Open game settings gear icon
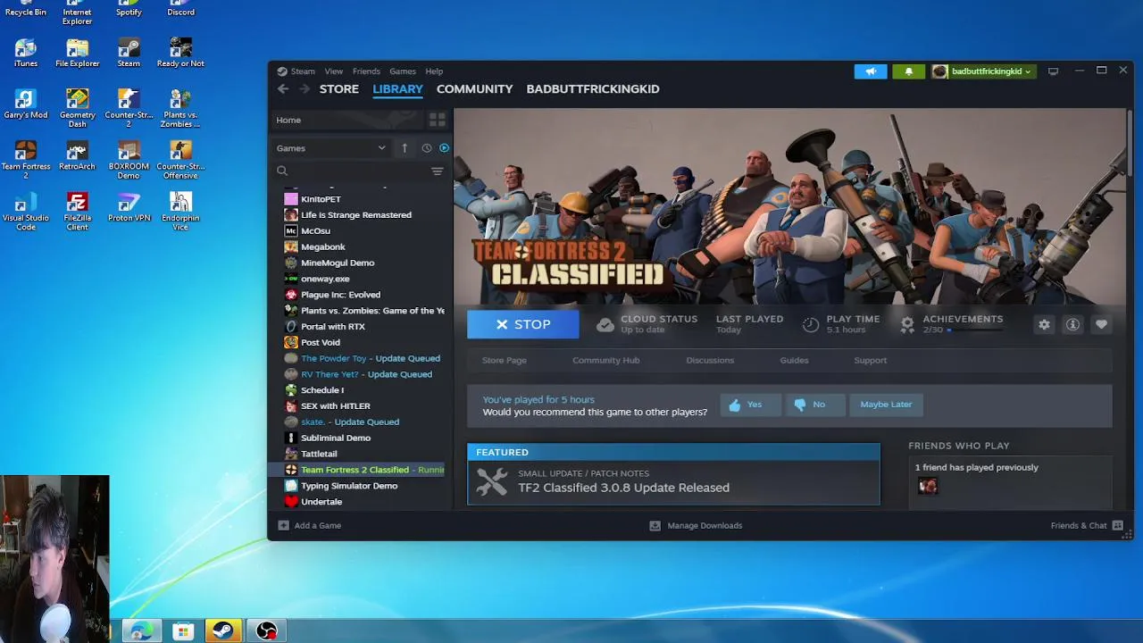This screenshot has height=643, width=1143. (1044, 325)
